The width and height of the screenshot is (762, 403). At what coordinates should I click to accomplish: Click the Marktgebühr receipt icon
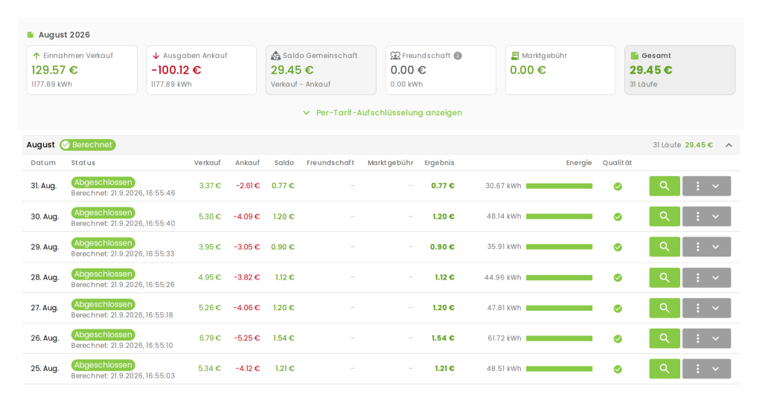point(515,56)
